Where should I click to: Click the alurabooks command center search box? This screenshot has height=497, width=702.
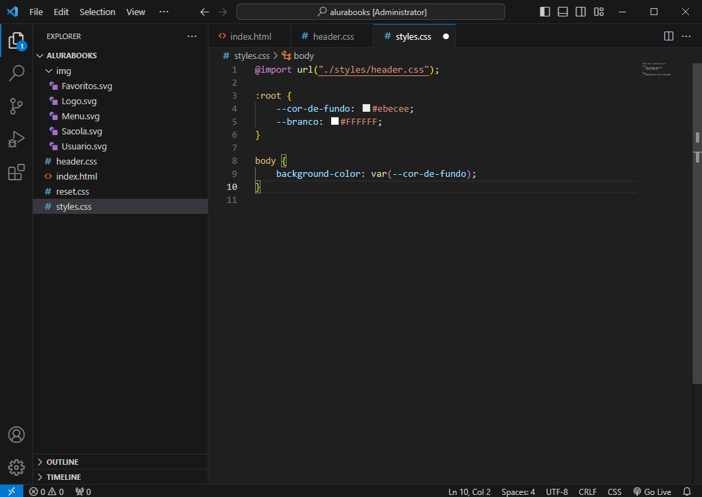[371, 12]
